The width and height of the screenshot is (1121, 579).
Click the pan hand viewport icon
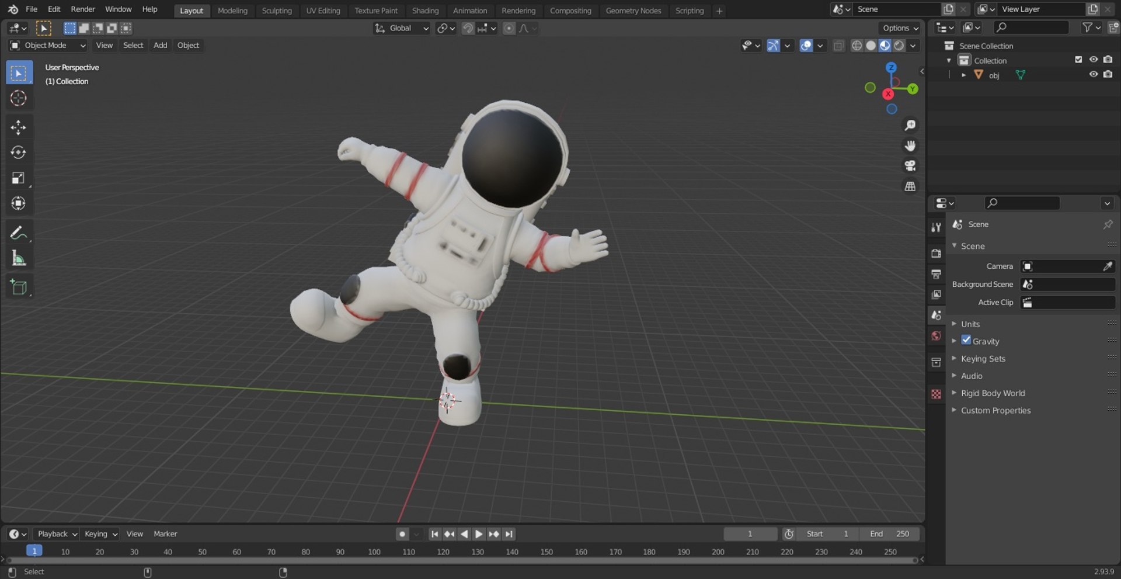(x=910, y=145)
